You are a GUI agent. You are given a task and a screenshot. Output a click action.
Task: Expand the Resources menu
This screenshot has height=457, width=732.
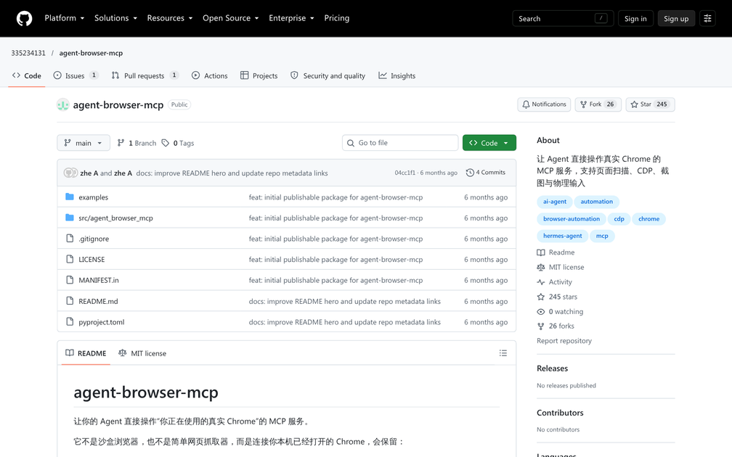(170, 18)
